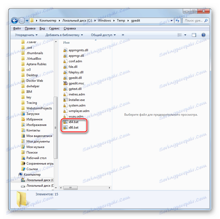This screenshot has width=220, height=219.
Task: Click right arrow of horizontal scrollbar
Action: [109, 188]
